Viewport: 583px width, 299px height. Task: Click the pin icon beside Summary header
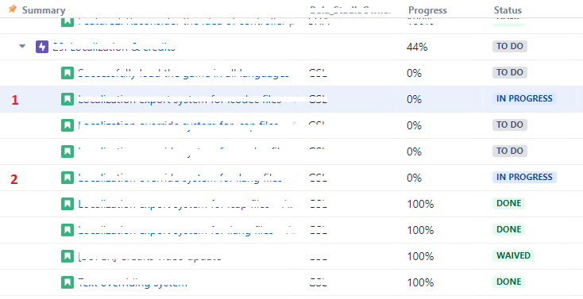[x=12, y=9]
